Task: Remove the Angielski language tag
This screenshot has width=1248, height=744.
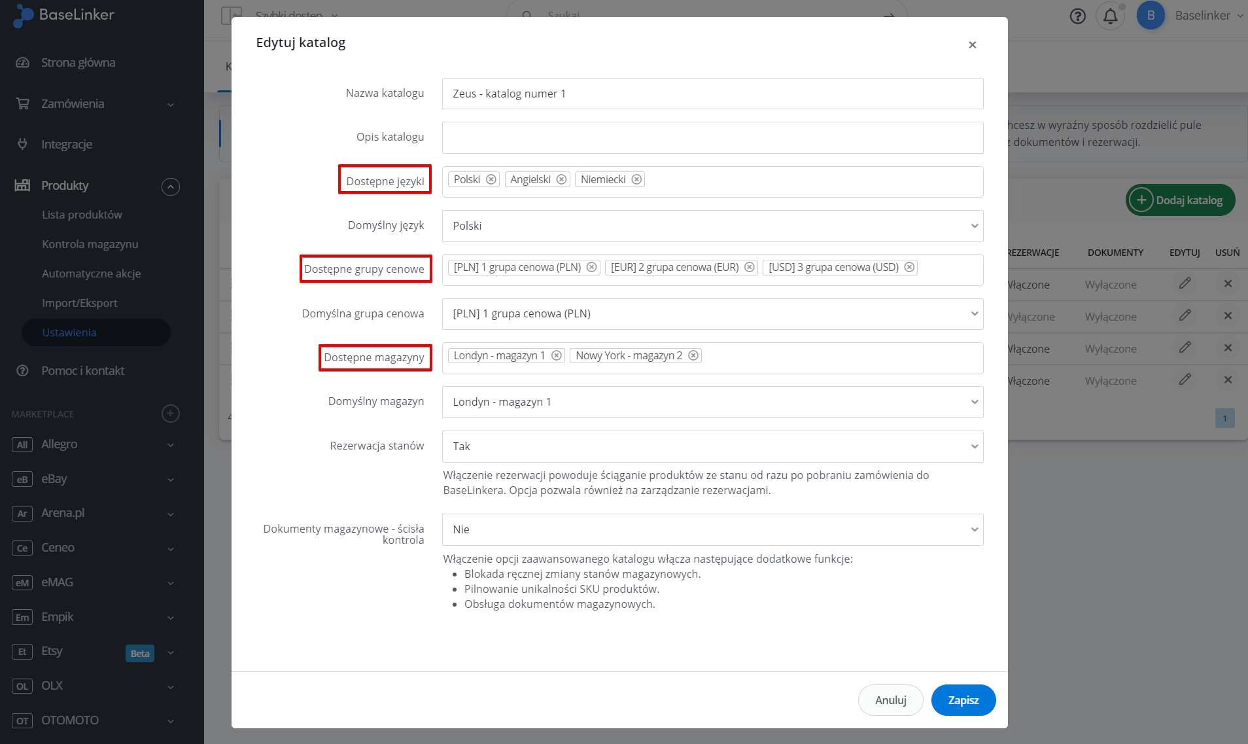Action: point(561,179)
